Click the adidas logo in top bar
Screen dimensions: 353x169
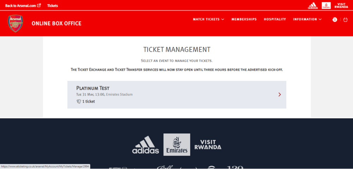[313, 6]
